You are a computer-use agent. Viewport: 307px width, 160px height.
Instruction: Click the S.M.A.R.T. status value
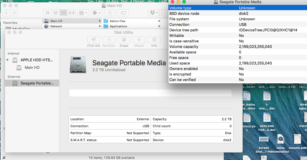(138, 140)
